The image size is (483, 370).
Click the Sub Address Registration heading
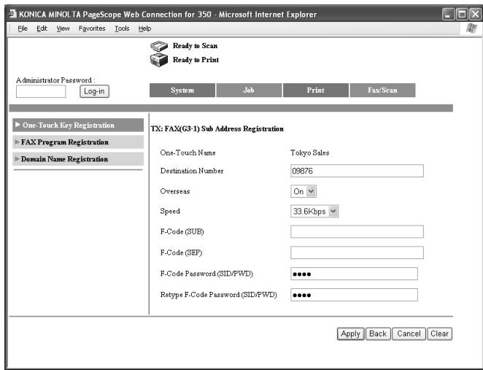click(217, 128)
